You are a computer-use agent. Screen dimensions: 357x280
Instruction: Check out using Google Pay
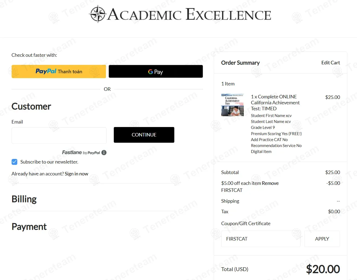coord(156,71)
